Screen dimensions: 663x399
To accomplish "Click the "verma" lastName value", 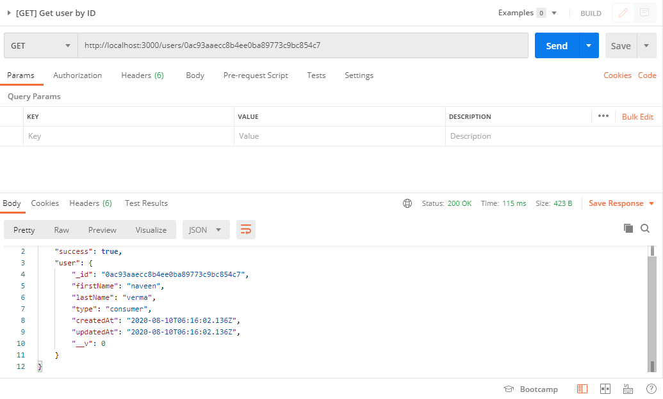I will click(x=138, y=297).
